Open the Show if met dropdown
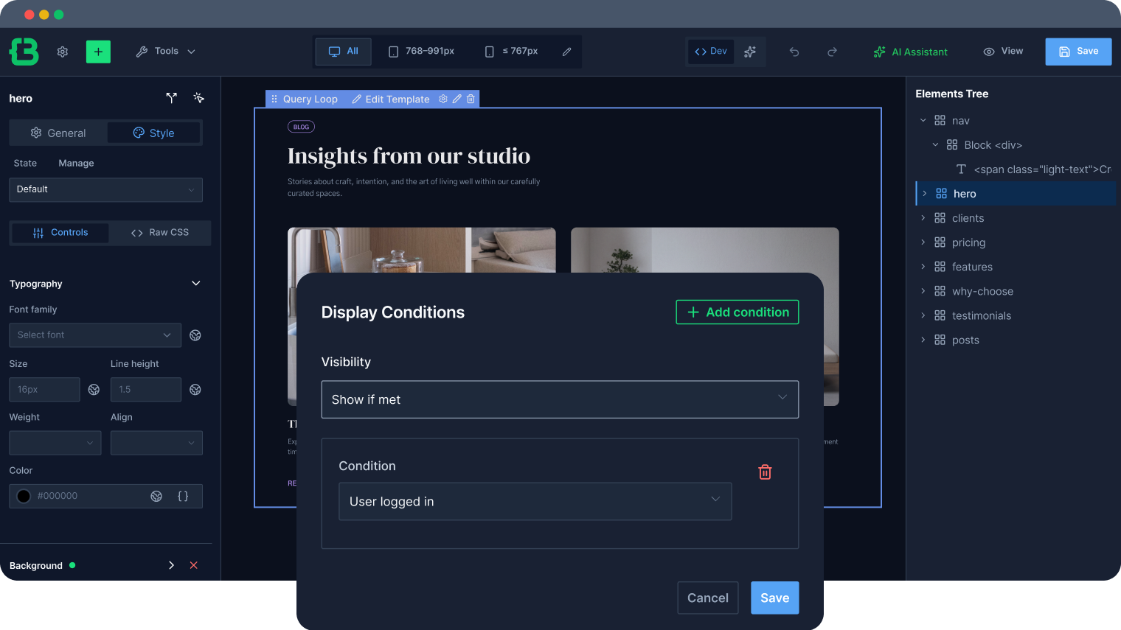Image resolution: width=1121 pixels, height=630 pixels. click(560, 399)
